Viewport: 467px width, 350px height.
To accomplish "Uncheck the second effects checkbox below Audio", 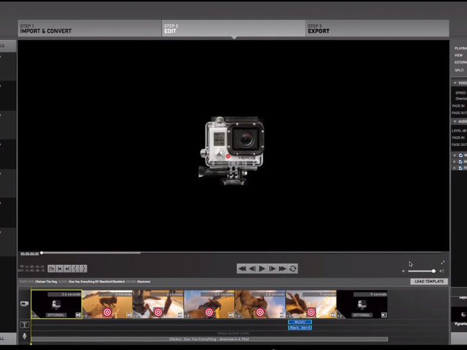I will coord(461,161).
